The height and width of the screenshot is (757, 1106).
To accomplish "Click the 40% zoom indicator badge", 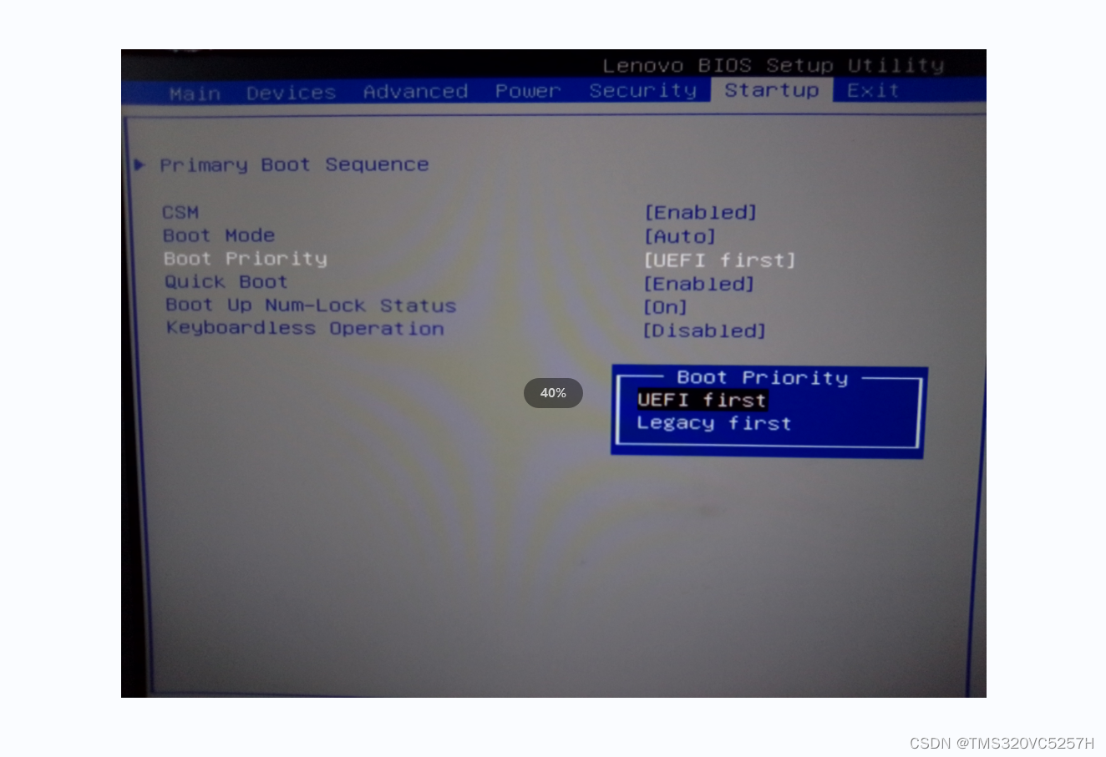I will click(x=553, y=393).
